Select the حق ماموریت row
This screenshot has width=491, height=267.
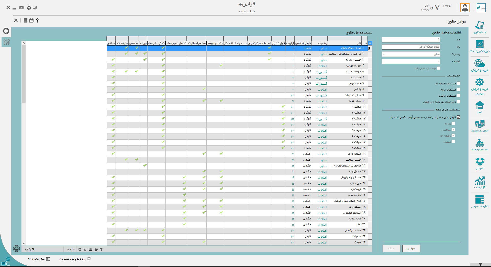237,66
